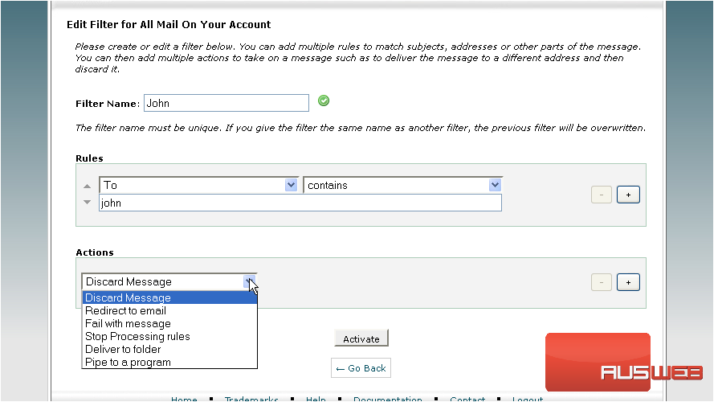Open the 'To' rule field dropdown
714x402 pixels.
click(x=291, y=186)
